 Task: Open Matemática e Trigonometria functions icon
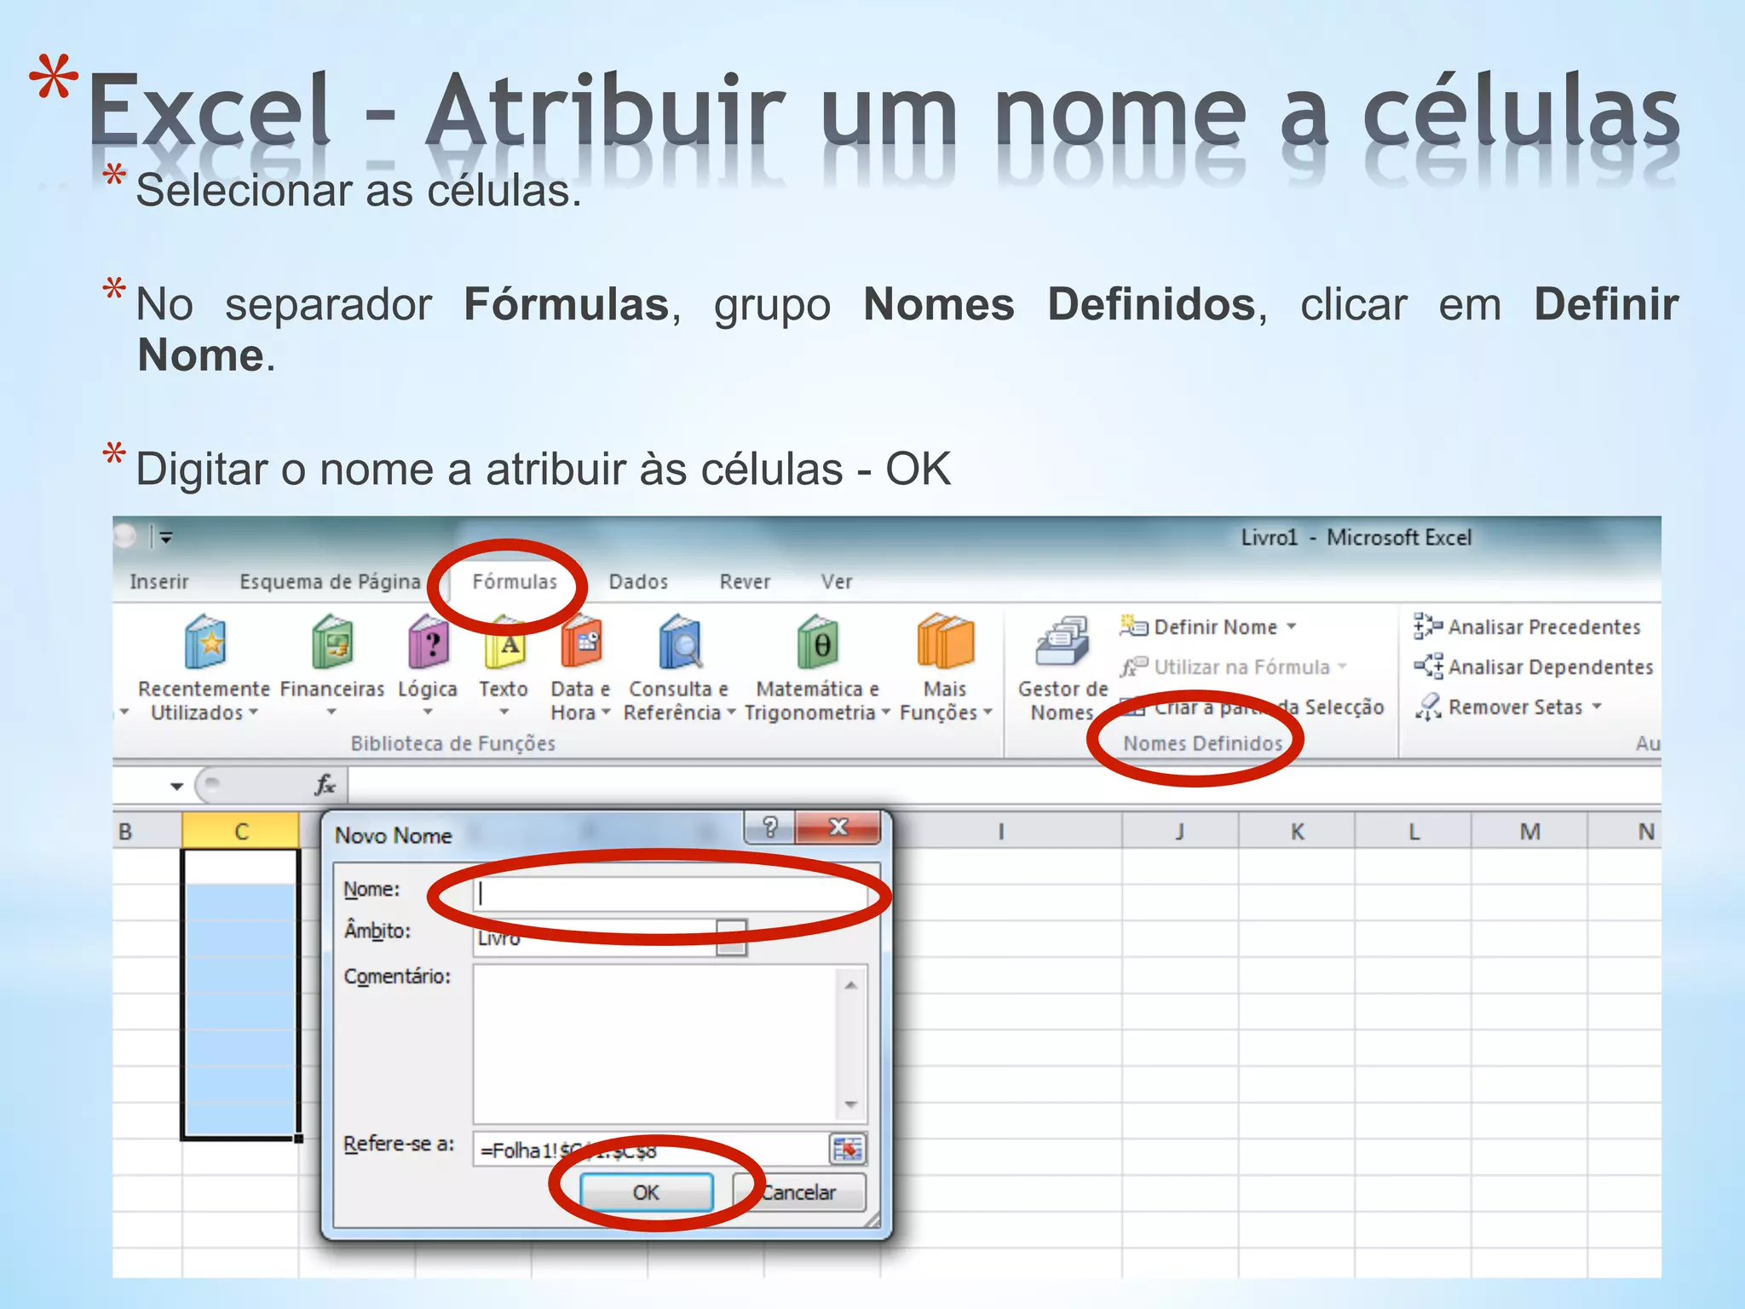[x=818, y=642]
